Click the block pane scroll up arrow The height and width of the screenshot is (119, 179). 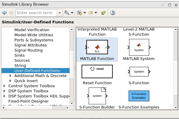176,30
